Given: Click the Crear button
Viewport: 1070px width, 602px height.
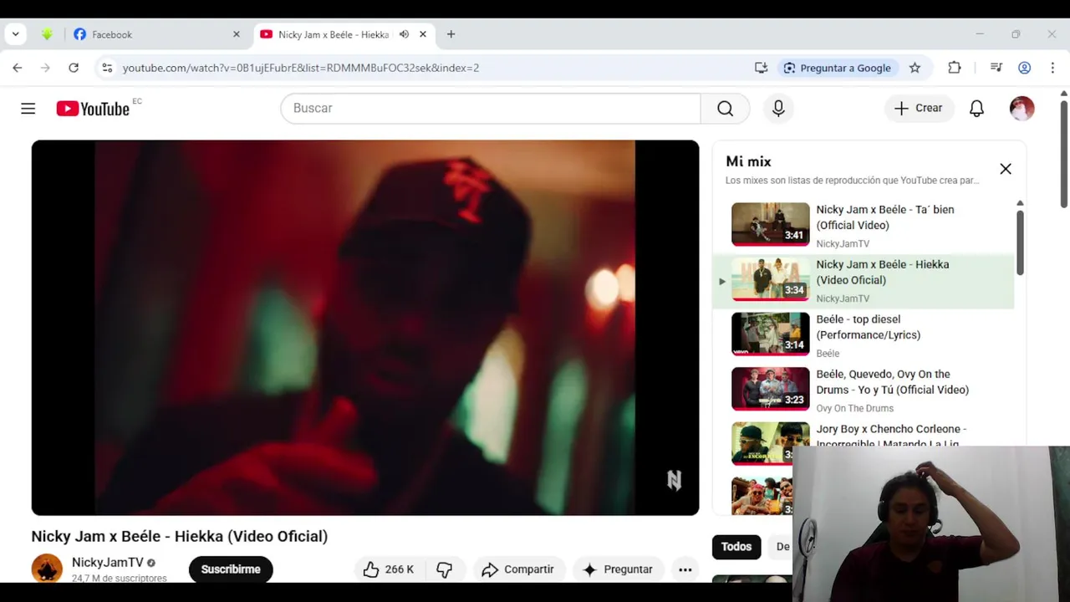Looking at the screenshot, I should (919, 109).
